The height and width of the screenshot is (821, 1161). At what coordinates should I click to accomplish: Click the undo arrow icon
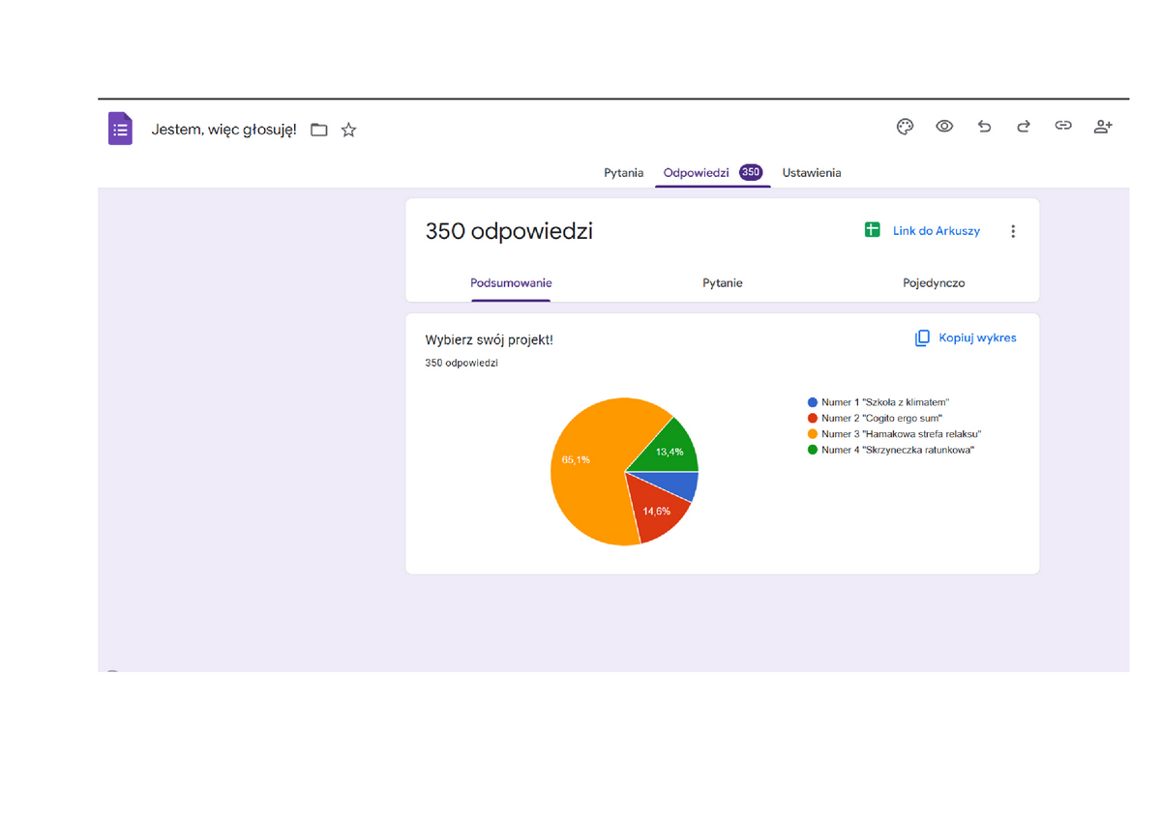pos(984,127)
